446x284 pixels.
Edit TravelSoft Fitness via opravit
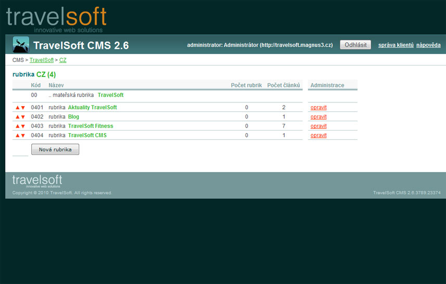coord(318,126)
